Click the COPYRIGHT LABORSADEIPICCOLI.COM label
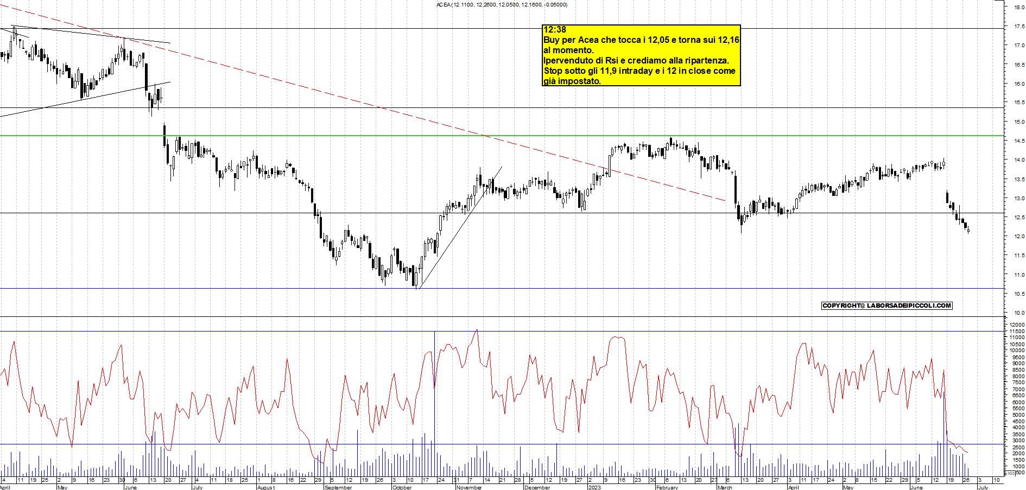The height and width of the screenshot is (490, 1026). 887,306
